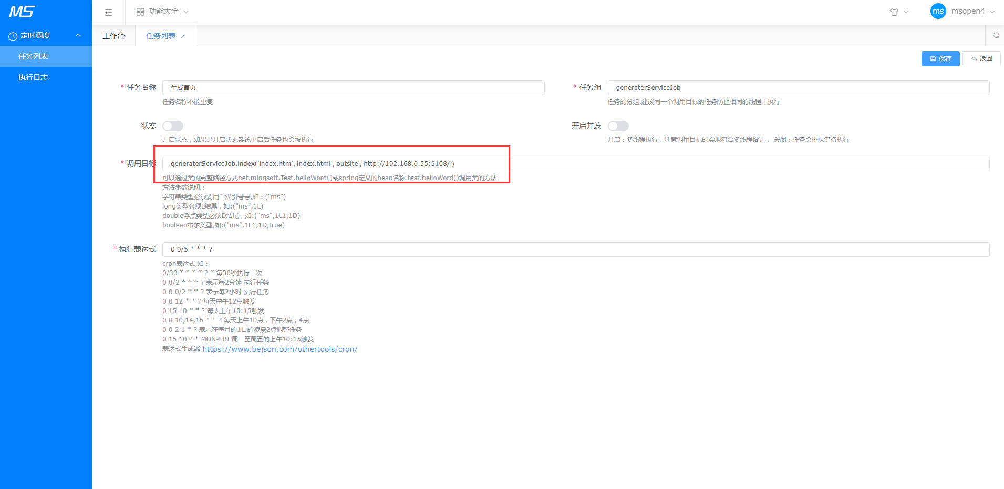Click the MS logo in sidebar
The width and height of the screenshot is (1004, 489).
pyautogui.click(x=22, y=12)
